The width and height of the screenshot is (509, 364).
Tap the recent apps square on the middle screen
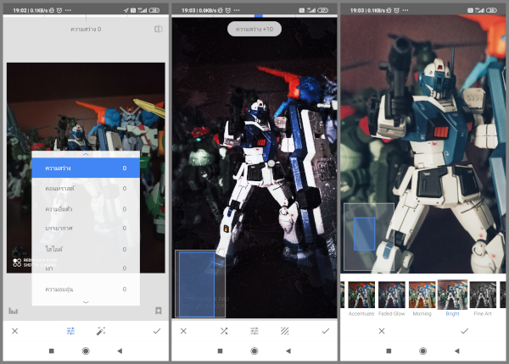point(220,350)
